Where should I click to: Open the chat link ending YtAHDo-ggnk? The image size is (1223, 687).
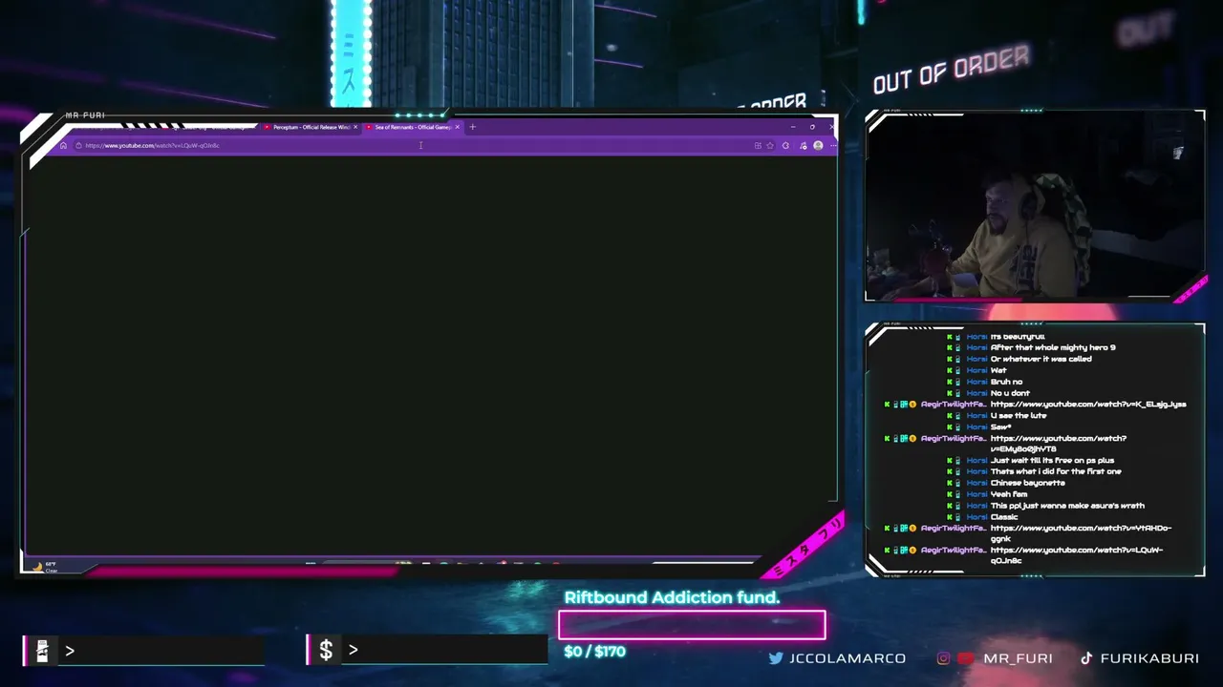click(x=1081, y=533)
